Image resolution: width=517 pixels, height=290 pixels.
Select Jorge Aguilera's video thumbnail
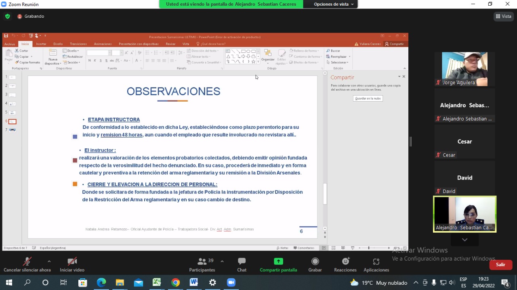pos(464,69)
